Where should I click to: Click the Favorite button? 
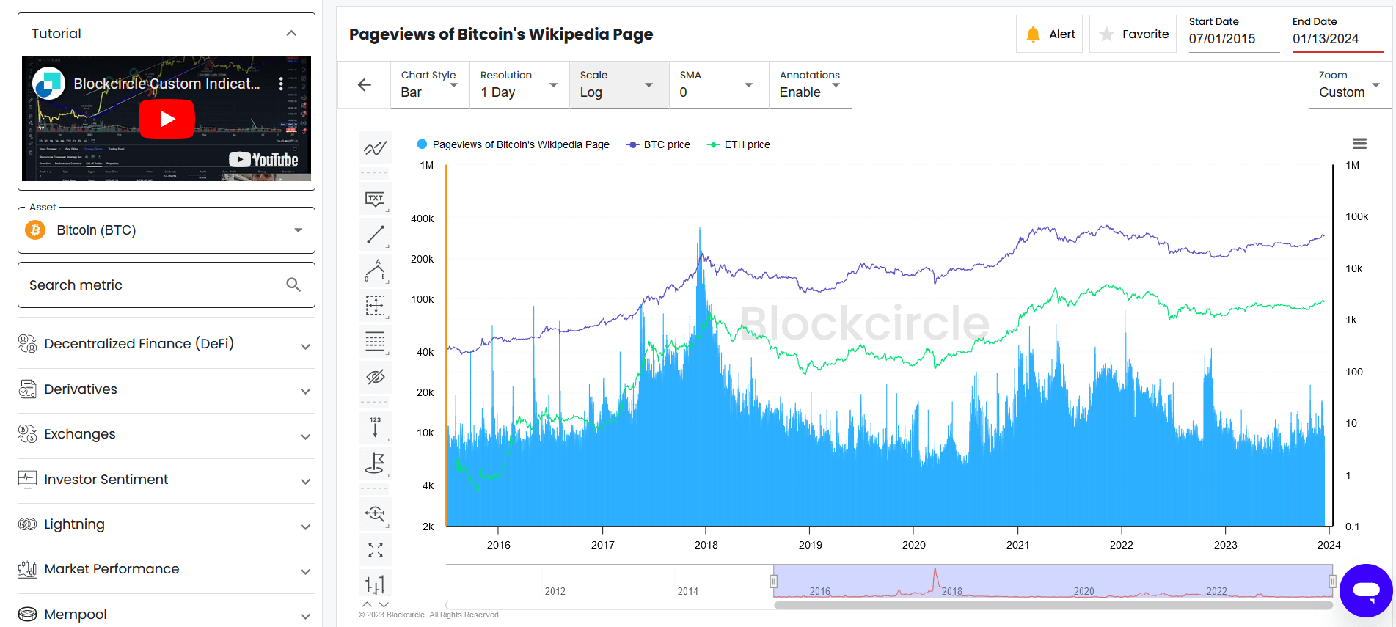coord(1133,34)
